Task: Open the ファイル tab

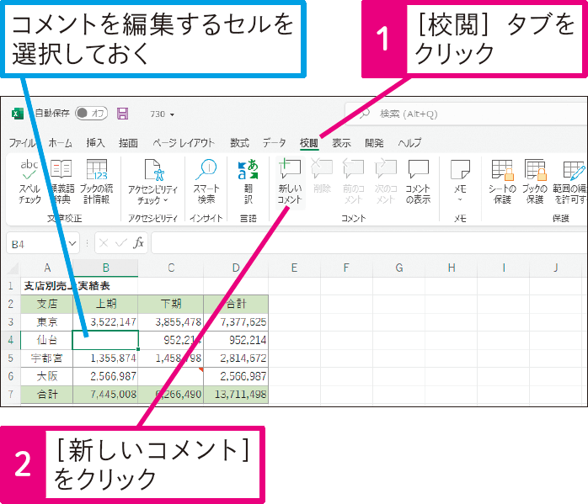Action: (x=22, y=143)
